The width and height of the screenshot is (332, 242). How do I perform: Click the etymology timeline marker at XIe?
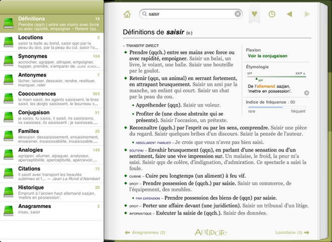click(x=257, y=79)
